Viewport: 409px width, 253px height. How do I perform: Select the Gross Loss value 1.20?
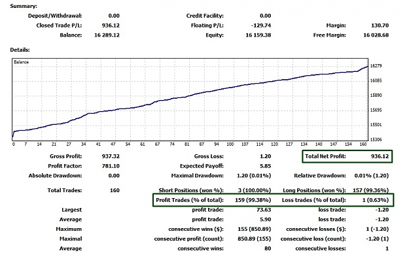[265, 156]
